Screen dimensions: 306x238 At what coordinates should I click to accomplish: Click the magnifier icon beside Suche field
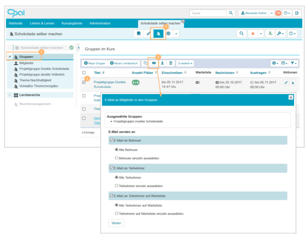click(x=231, y=13)
